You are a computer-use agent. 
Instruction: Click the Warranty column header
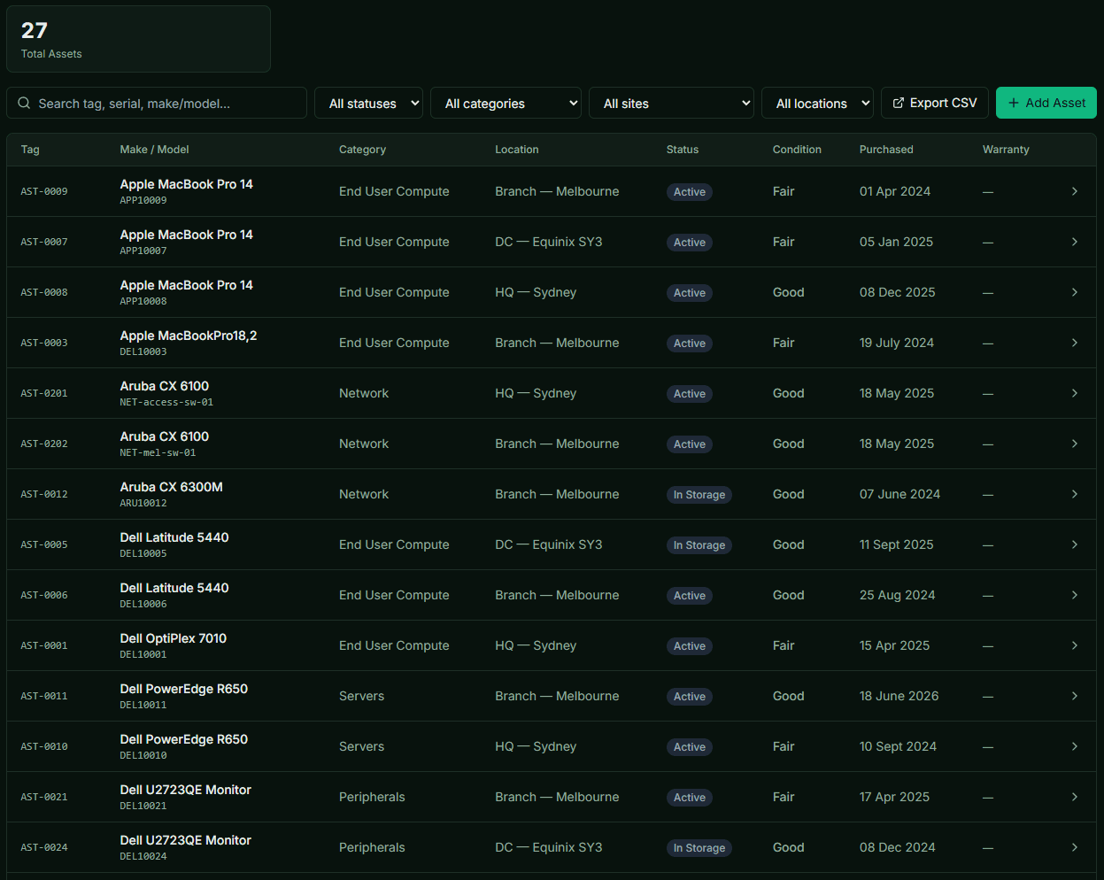pyautogui.click(x=1006, y=150)
